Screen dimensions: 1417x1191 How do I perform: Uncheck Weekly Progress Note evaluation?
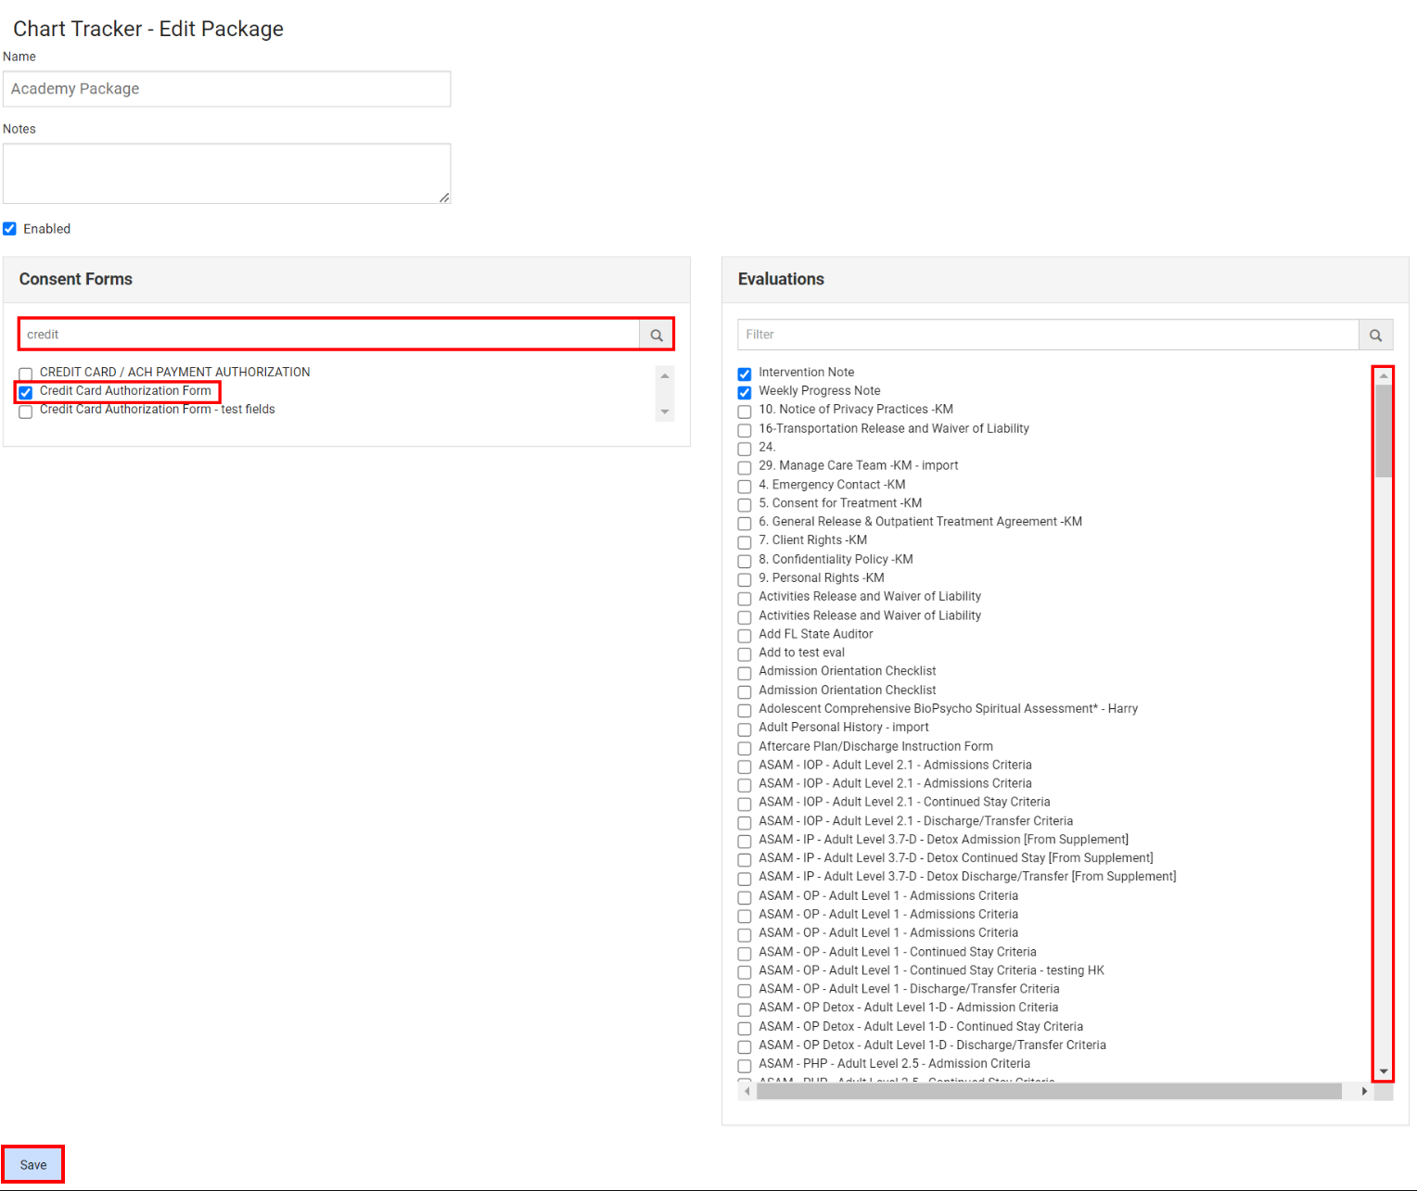click(x=745, y=392)
